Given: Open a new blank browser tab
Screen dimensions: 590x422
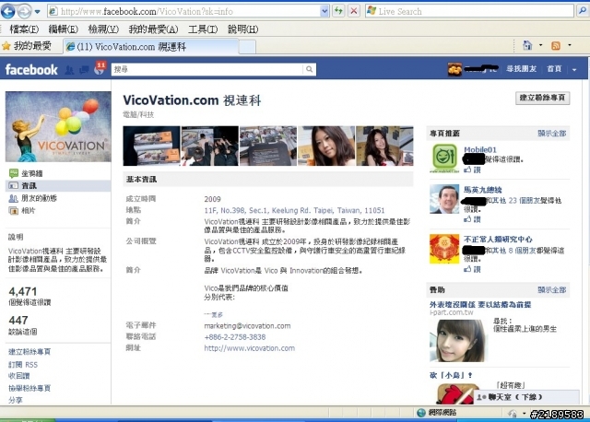Looking at the screenshot, I should [247, 47].
